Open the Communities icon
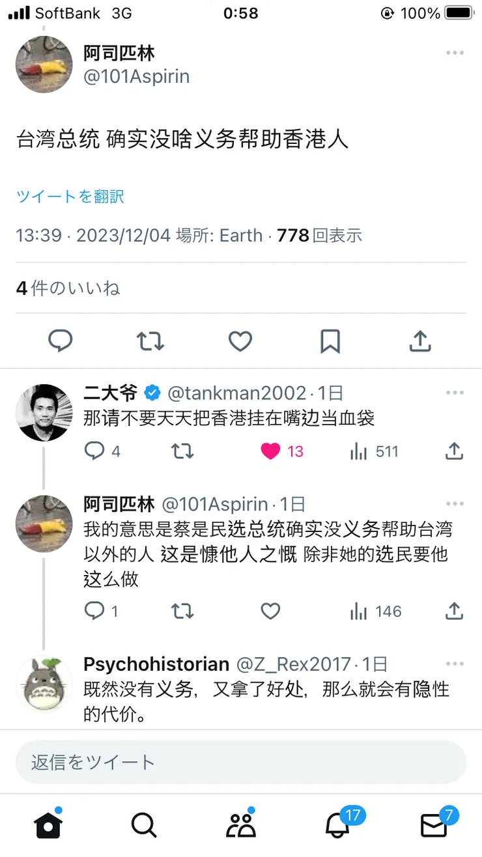Screen dimensions: 482x857 point(241,824)
